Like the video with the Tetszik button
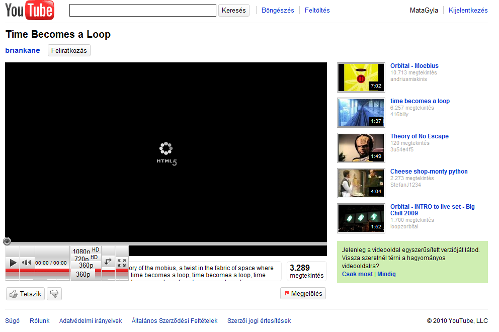This screenshot has height=332, width=499. 26,294
